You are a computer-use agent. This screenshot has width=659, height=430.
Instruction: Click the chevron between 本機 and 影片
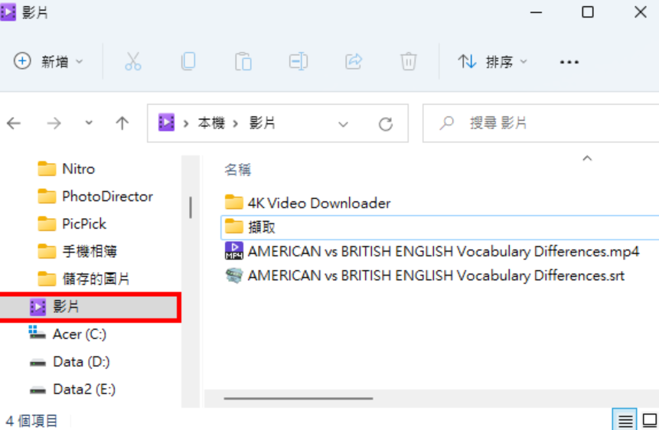point(236,123)
